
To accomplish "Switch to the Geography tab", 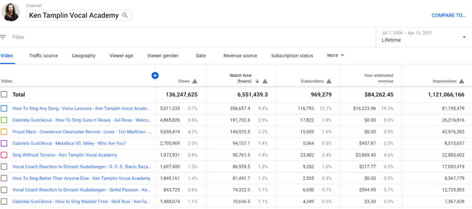I will pyautogui.click(x=84, y=56).
